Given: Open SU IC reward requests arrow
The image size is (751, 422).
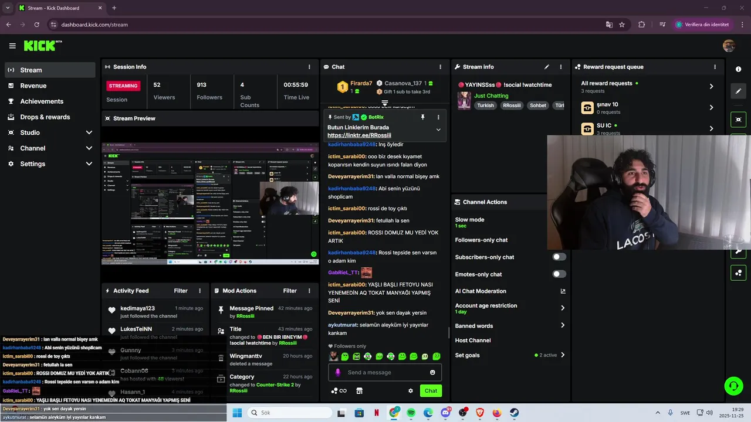Looking at the screenshot, I should pyautogui.click(x=711, y=128).
